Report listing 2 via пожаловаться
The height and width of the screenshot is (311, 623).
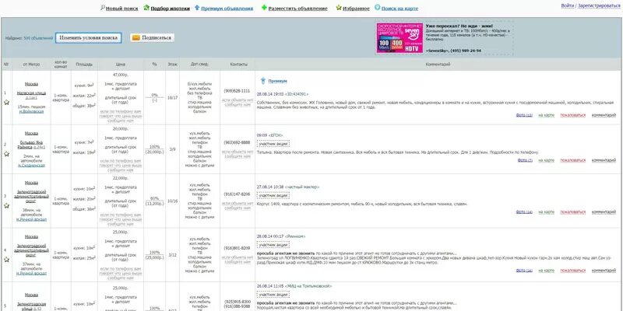(573, 160)
